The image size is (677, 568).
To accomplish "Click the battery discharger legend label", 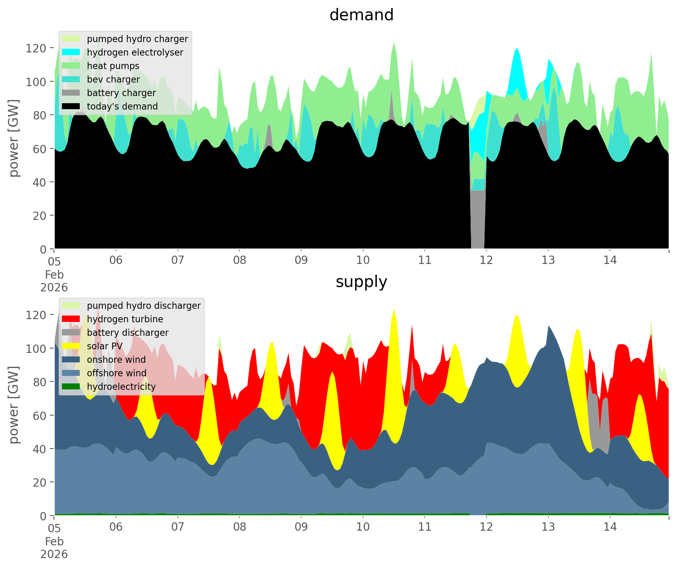I will (127, 333).
